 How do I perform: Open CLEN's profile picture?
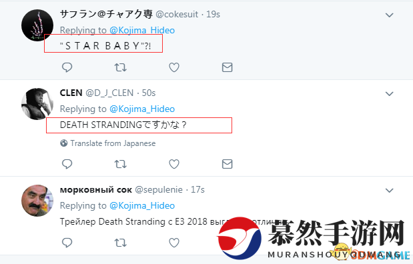(x=37, y=104)
